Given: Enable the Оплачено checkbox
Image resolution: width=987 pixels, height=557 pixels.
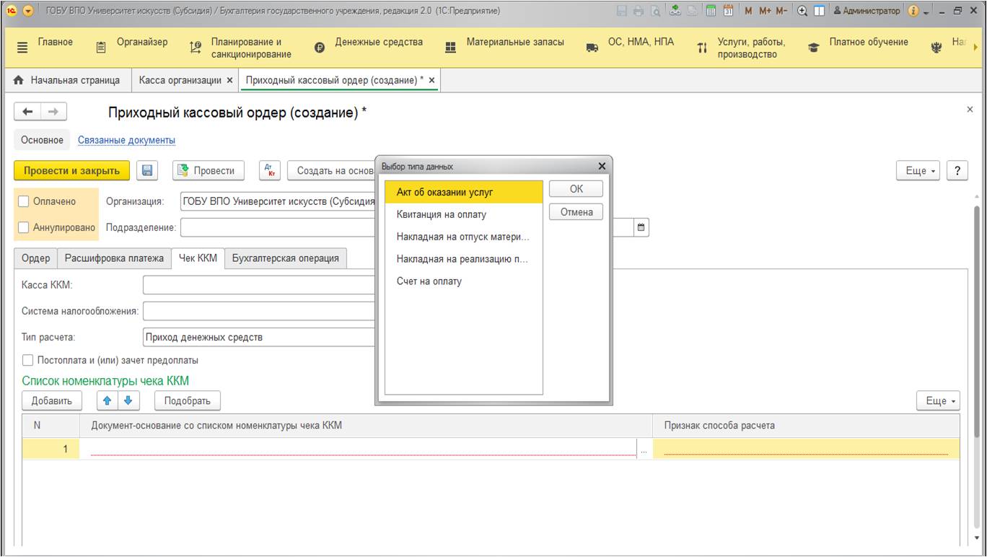Looking at the screenshot, I should (24, 201).
